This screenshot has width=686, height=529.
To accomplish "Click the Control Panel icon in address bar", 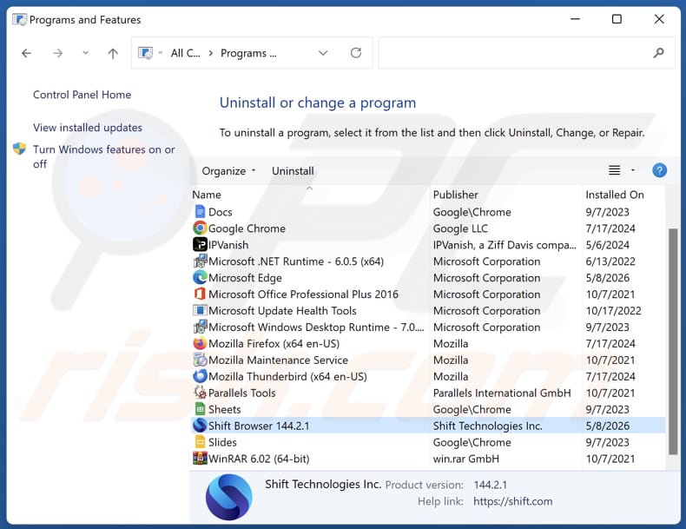I will pos(145,53).
